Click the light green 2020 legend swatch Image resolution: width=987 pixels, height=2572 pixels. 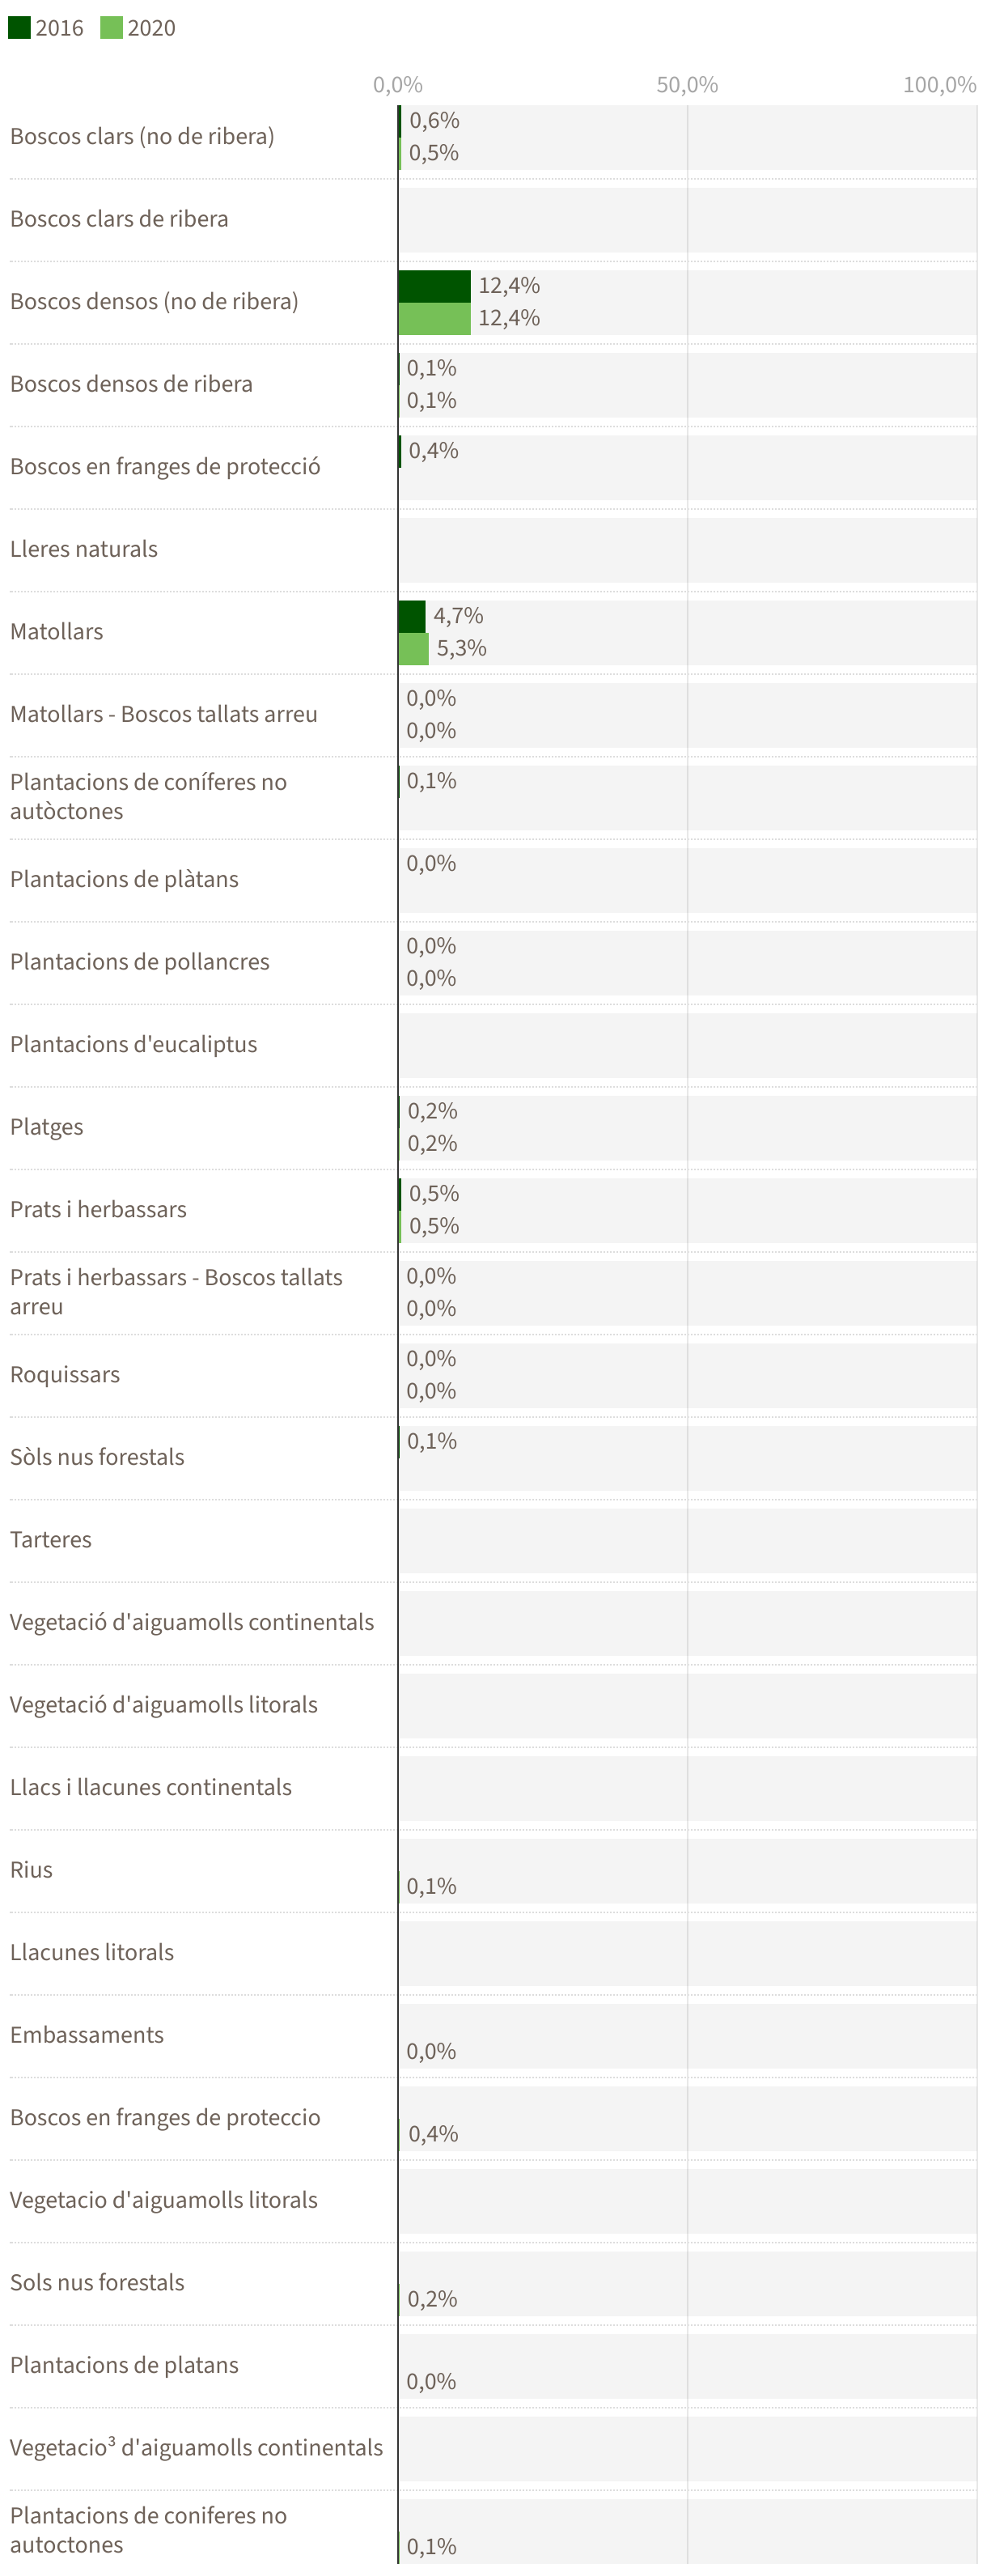pyautogui.click(x=111, y=27)
